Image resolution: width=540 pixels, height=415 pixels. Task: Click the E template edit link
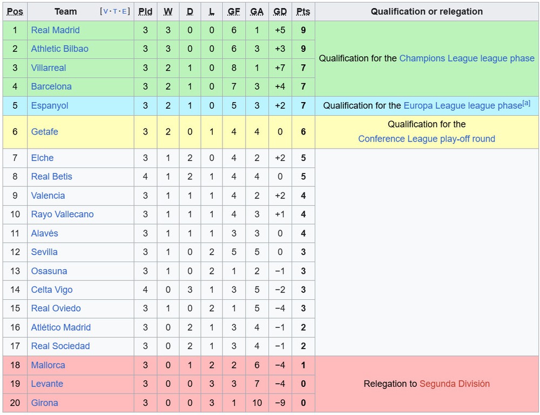[124, 11]
